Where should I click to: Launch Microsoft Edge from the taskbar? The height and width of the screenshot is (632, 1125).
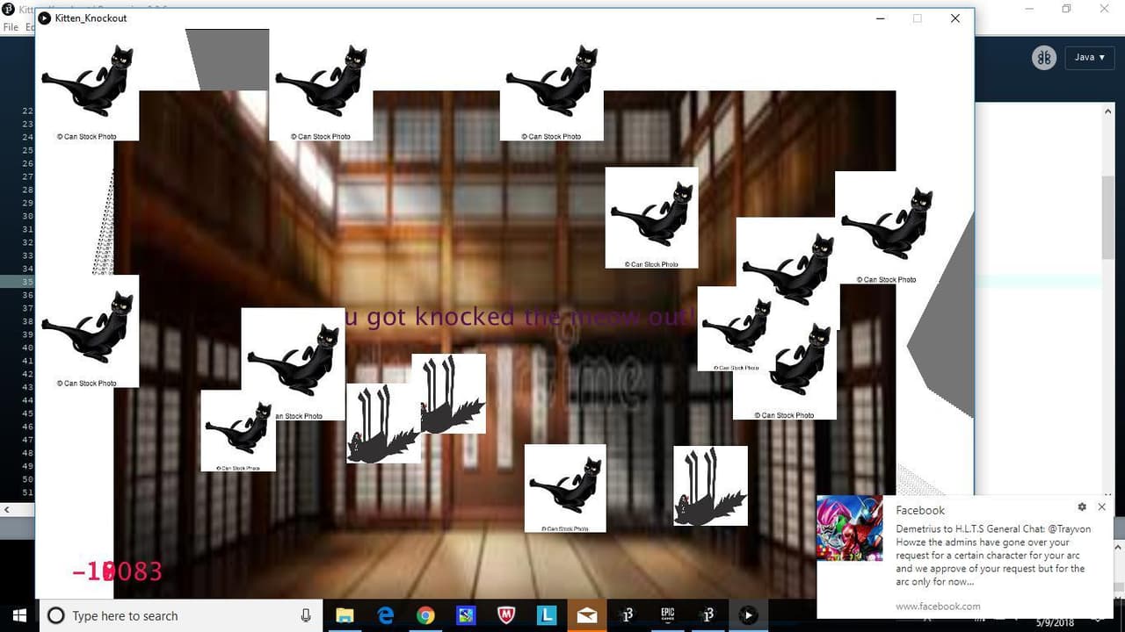(x=385, y=615)
